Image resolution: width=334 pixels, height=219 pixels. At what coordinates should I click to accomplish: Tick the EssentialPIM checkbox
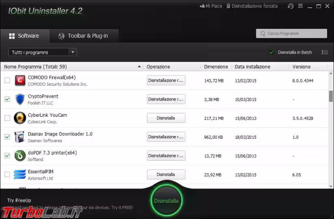point(7,174)
